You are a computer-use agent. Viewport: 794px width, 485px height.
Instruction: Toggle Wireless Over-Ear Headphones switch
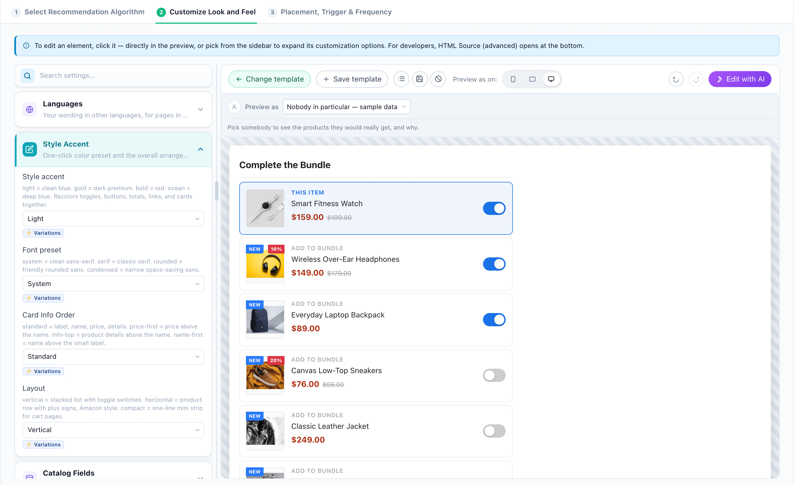click(x=494, y=264)
